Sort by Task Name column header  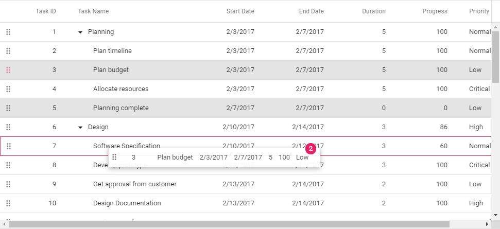93,11
